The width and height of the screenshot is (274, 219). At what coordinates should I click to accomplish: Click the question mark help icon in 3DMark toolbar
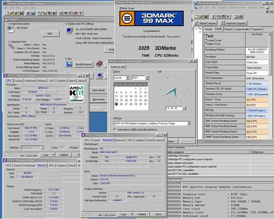tap(80, 13)
